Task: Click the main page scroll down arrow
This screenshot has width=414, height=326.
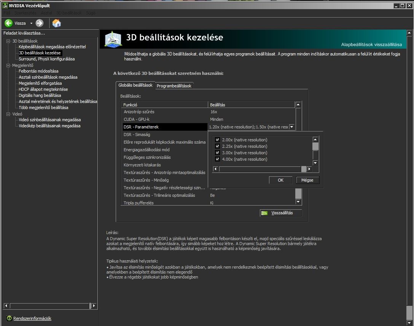Action: 409,323
